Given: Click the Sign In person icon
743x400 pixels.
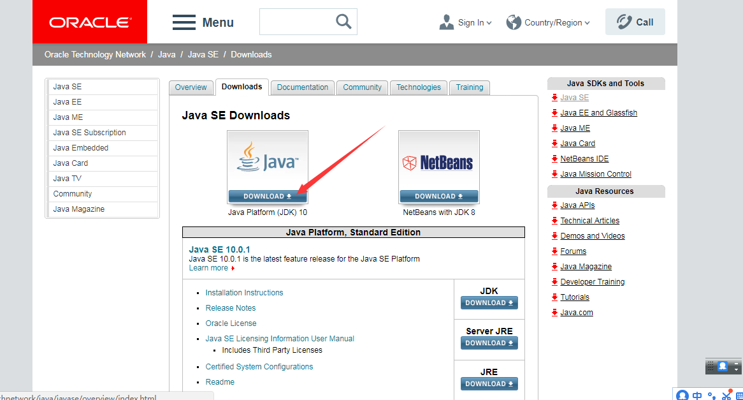Looking at the screenshot, I should pyautogui.click(x=446, y=22).
